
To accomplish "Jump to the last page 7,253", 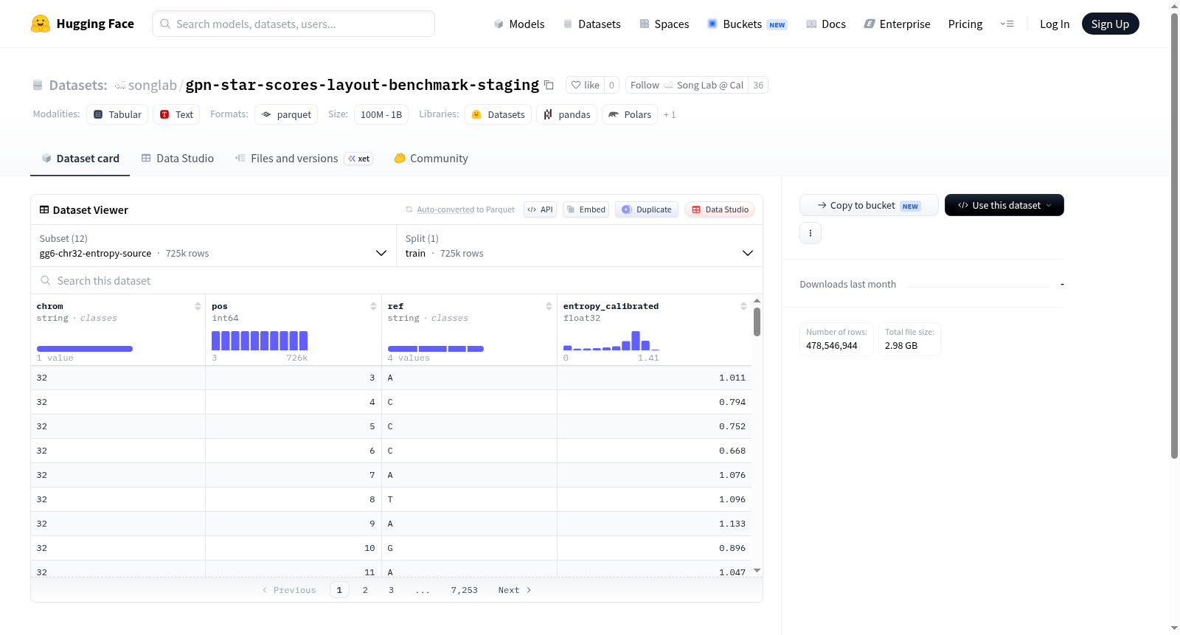I will 465,589.
